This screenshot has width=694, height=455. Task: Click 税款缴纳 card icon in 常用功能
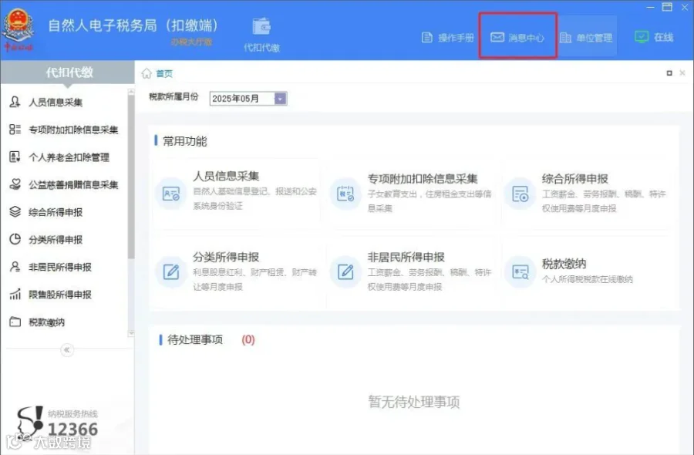520,271
